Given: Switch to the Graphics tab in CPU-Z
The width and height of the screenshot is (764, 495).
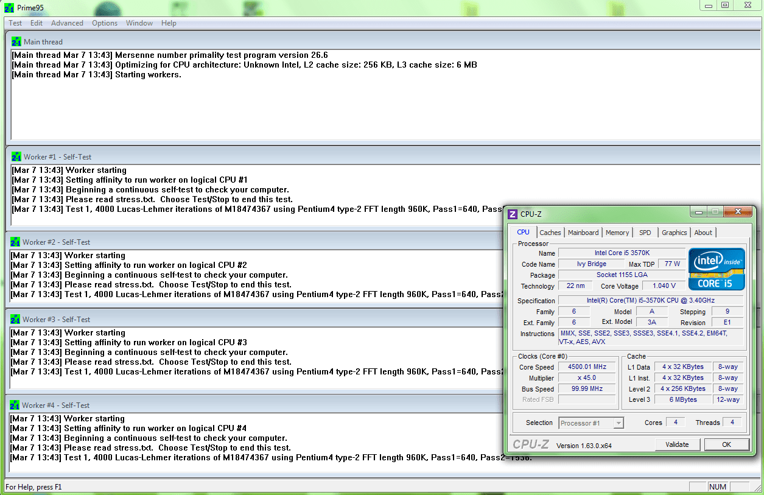Looking at the screenshot, I should [x=675, y=233].
